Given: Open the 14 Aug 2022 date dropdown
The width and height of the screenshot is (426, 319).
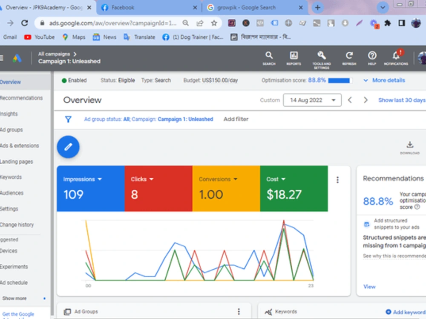Looking at the screenshot, I should pyautogui.click(x=312, y=100).
